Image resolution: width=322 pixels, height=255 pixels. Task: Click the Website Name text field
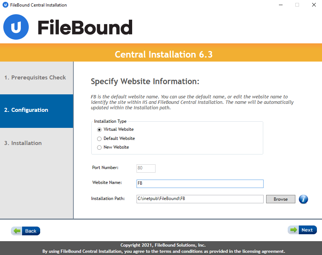pos(200,184)
